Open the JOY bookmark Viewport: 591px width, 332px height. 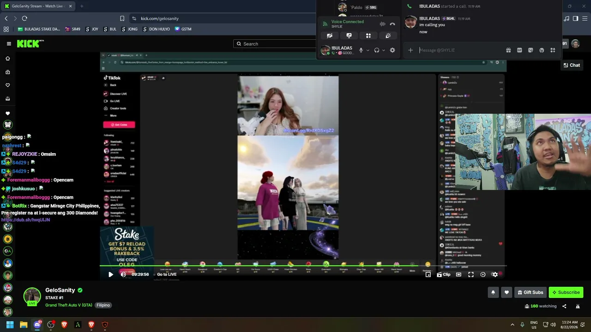91,29
